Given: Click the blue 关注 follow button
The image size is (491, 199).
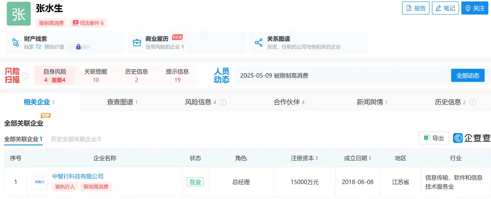Looking at the screenshot, I should click(x=475, y=8).
